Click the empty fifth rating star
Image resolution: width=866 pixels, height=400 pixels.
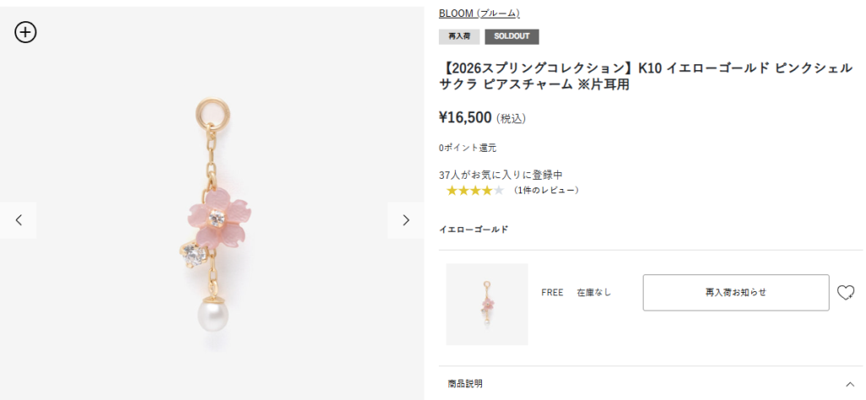point(499,191)
